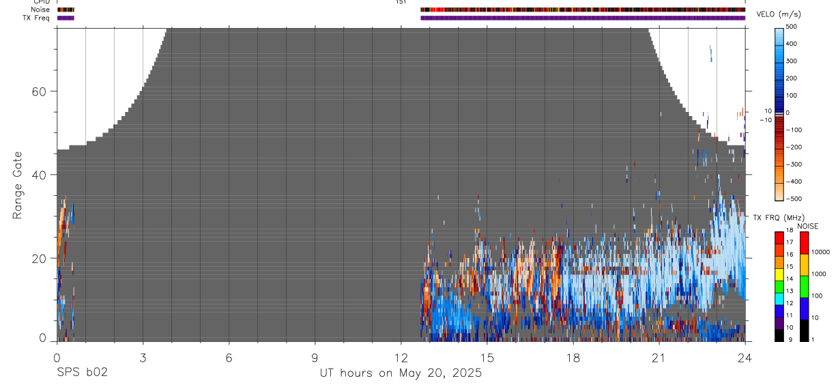Click the 10000 tick on the NOISE scale
Screen dimensions: 838x387
tap(820, 252)
